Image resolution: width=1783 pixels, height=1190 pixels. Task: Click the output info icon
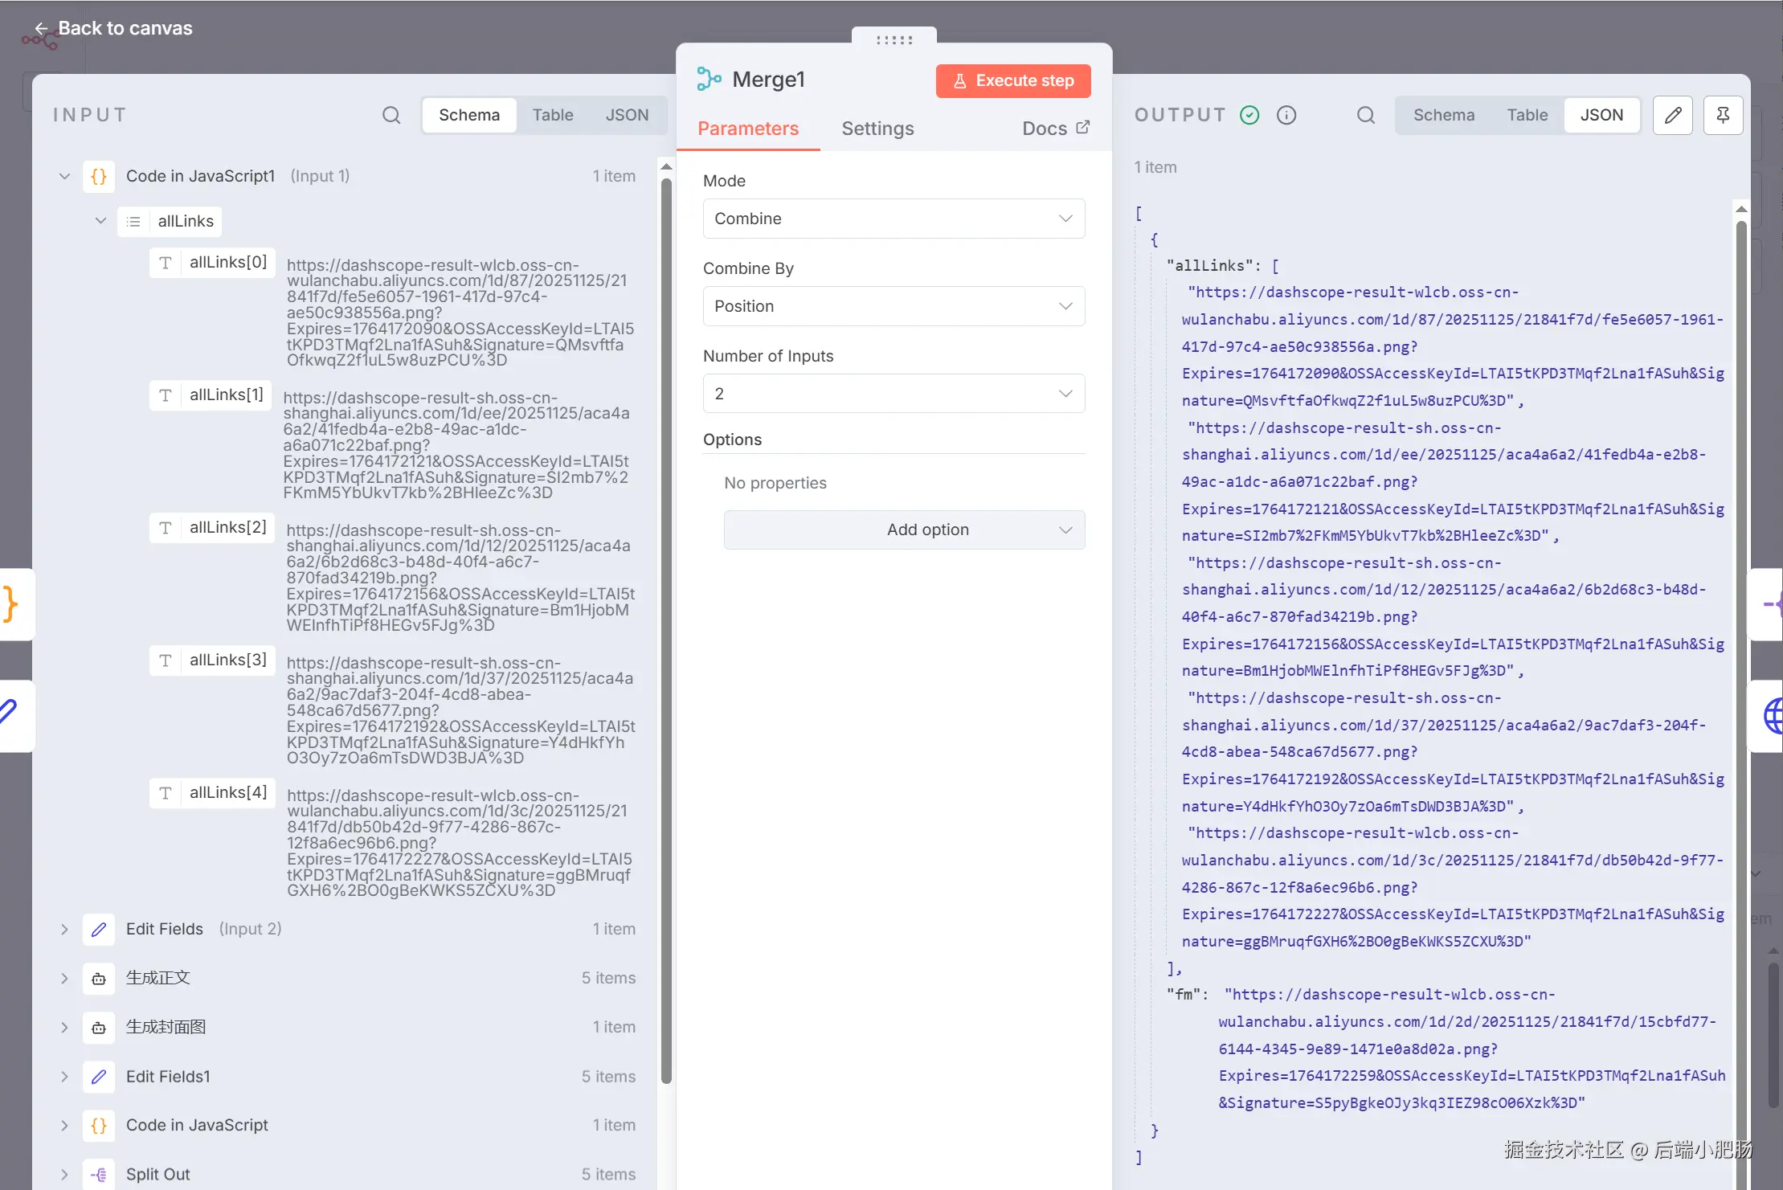coord(1286,115)
